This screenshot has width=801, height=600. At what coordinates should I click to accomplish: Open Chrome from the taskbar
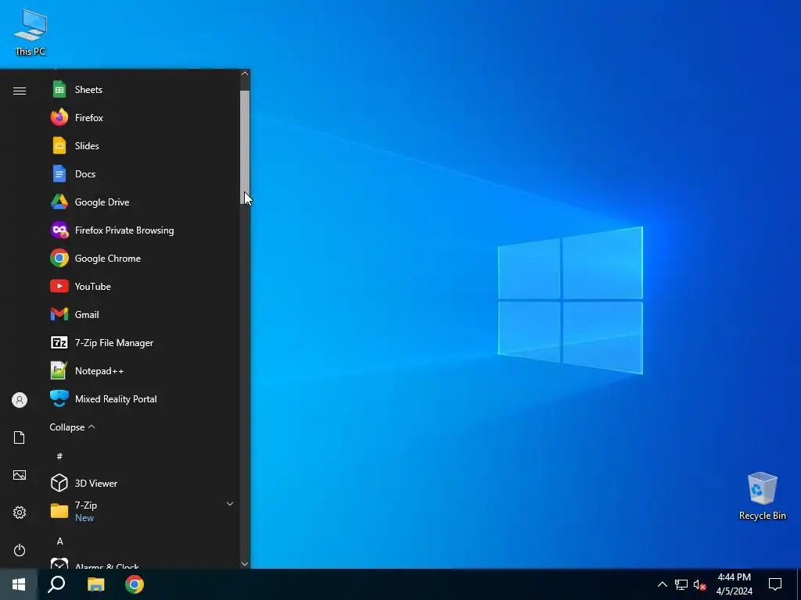[x=135, y=584]
